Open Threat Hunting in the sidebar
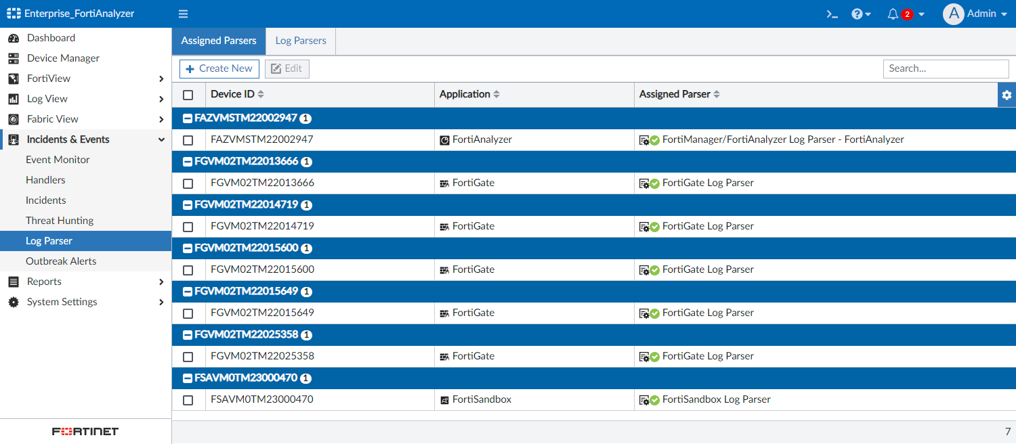Image resolution: width=1016 pixels, height=444 pixels. [x=60, y=221]
